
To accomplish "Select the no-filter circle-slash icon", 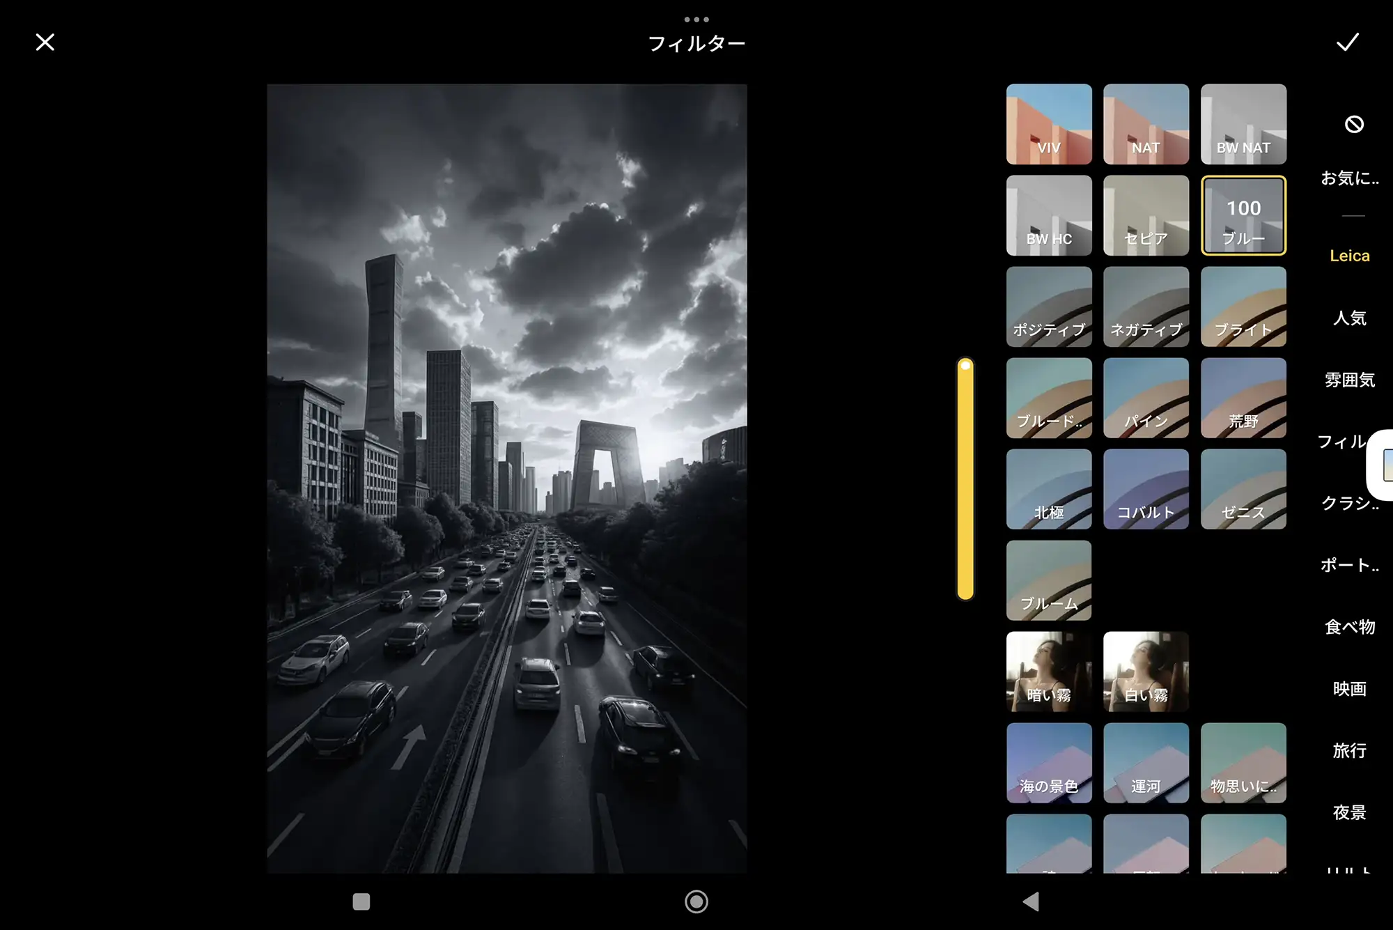I will click(x=1353, y=125).
